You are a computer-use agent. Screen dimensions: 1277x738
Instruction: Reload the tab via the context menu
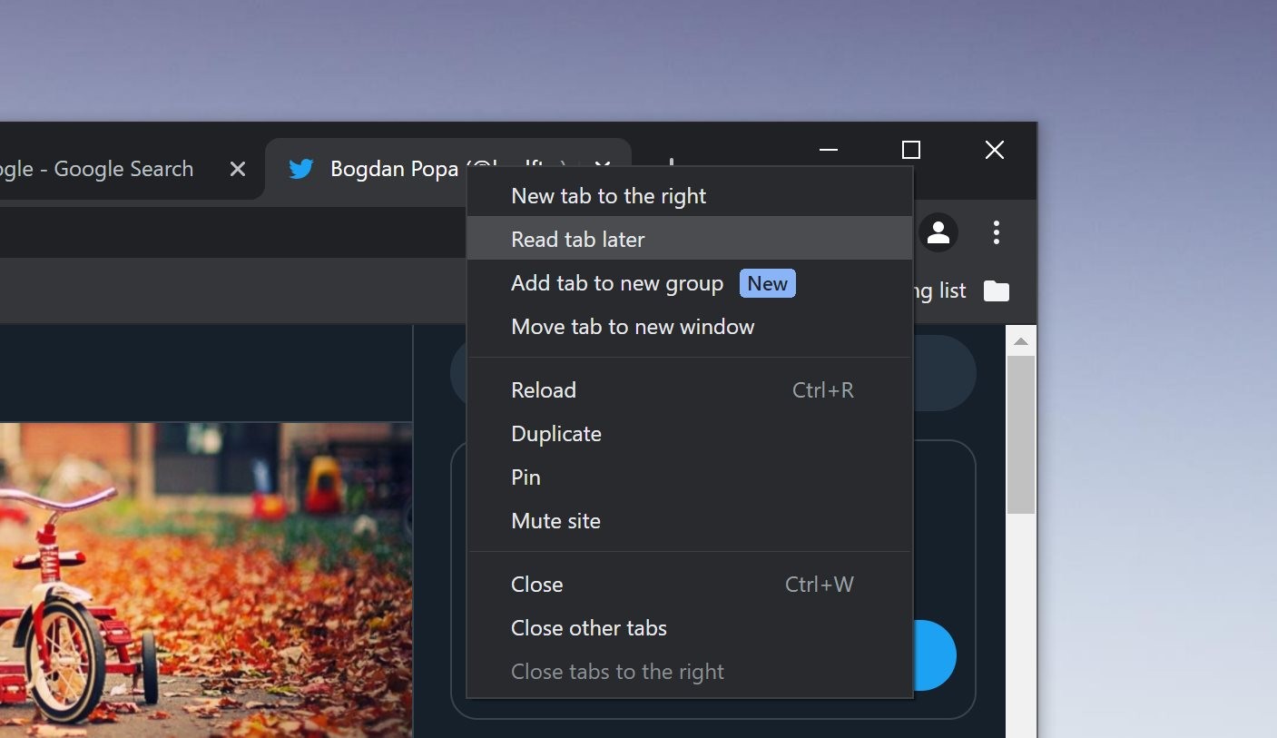click(543, 389)
